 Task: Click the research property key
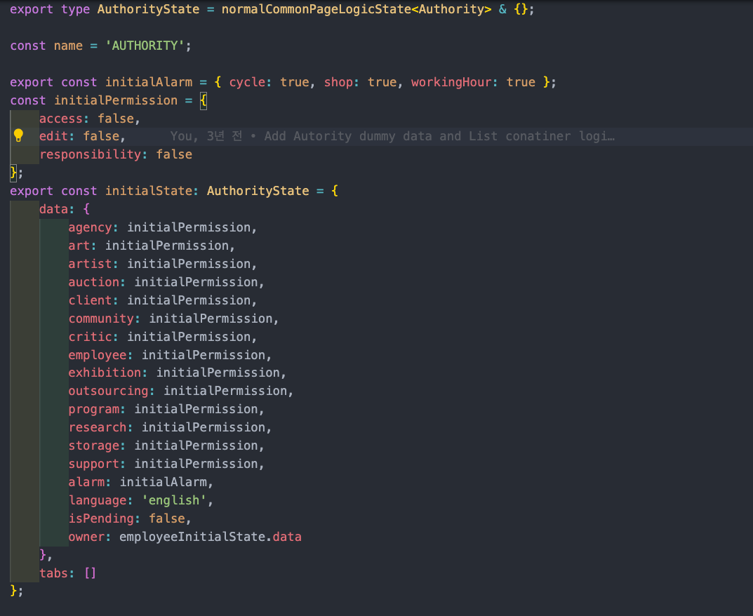tap(98, 427)
